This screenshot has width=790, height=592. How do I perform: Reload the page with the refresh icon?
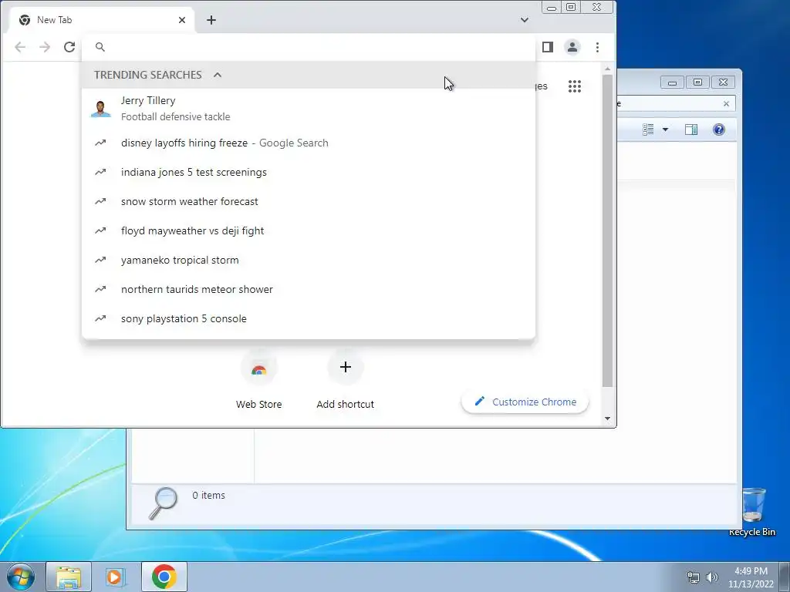click(69, 47)
